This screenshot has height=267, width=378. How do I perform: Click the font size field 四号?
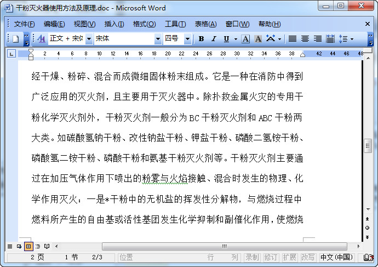174,38
